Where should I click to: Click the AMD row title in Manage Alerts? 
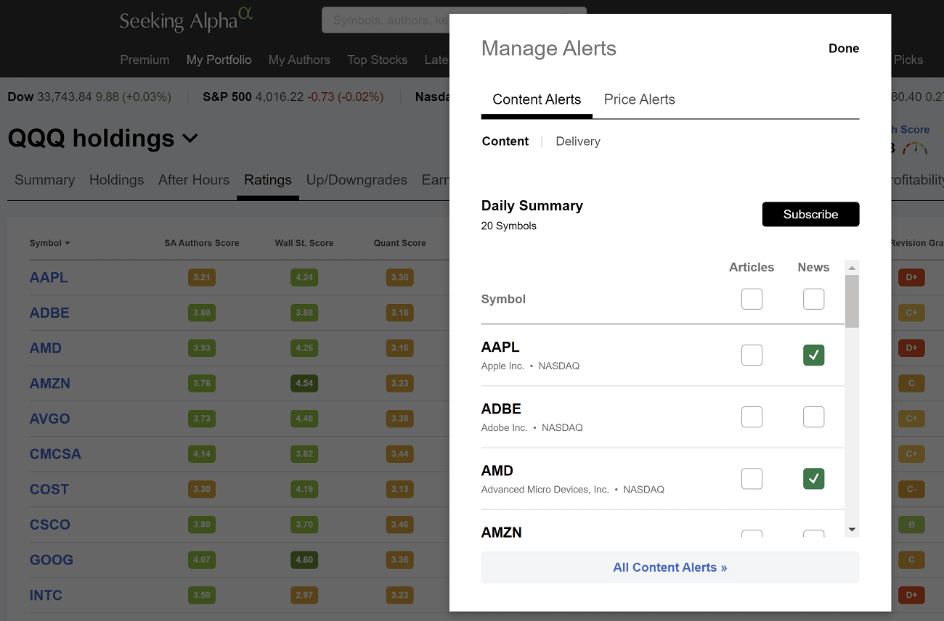497,470
